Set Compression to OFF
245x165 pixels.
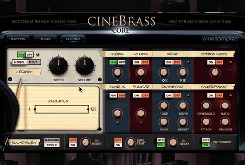(219, 96)
